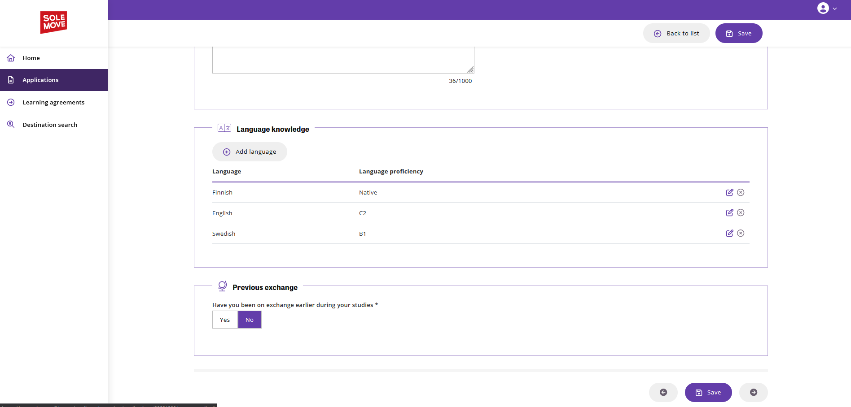The width and height of the screenshot is (851, 407).
Task: Click the SoleMove logo
Action: pyautogui.click(x=53, y=22)
